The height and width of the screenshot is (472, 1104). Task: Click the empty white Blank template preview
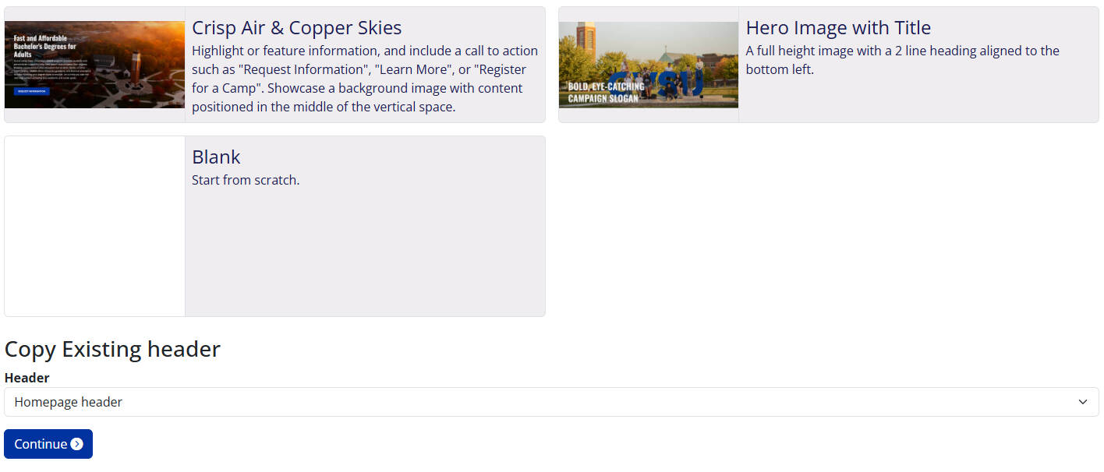pos(94,226)
